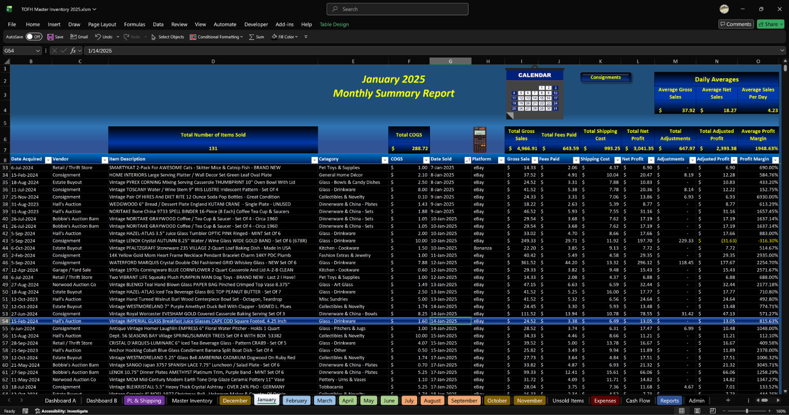Viewport: 789px width, 415px height.
Task: Switch to Normal view in status bar
Action: point(681,411)
